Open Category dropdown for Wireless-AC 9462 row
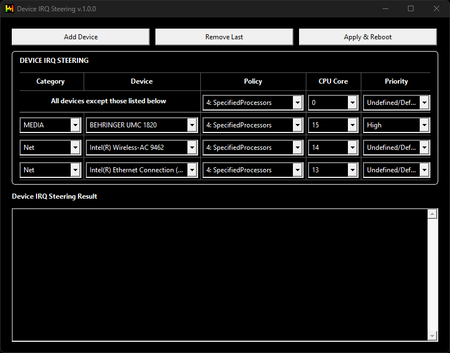450x353 pixels. pyautogui.click(x=50, y=148)
